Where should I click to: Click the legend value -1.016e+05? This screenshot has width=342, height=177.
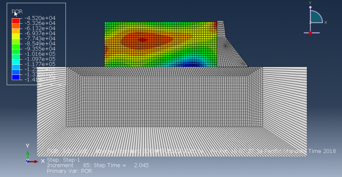[40, 54]
